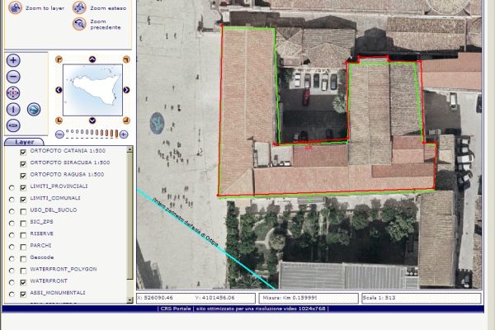Select the measure distance tool

click(x=13, y=125)
